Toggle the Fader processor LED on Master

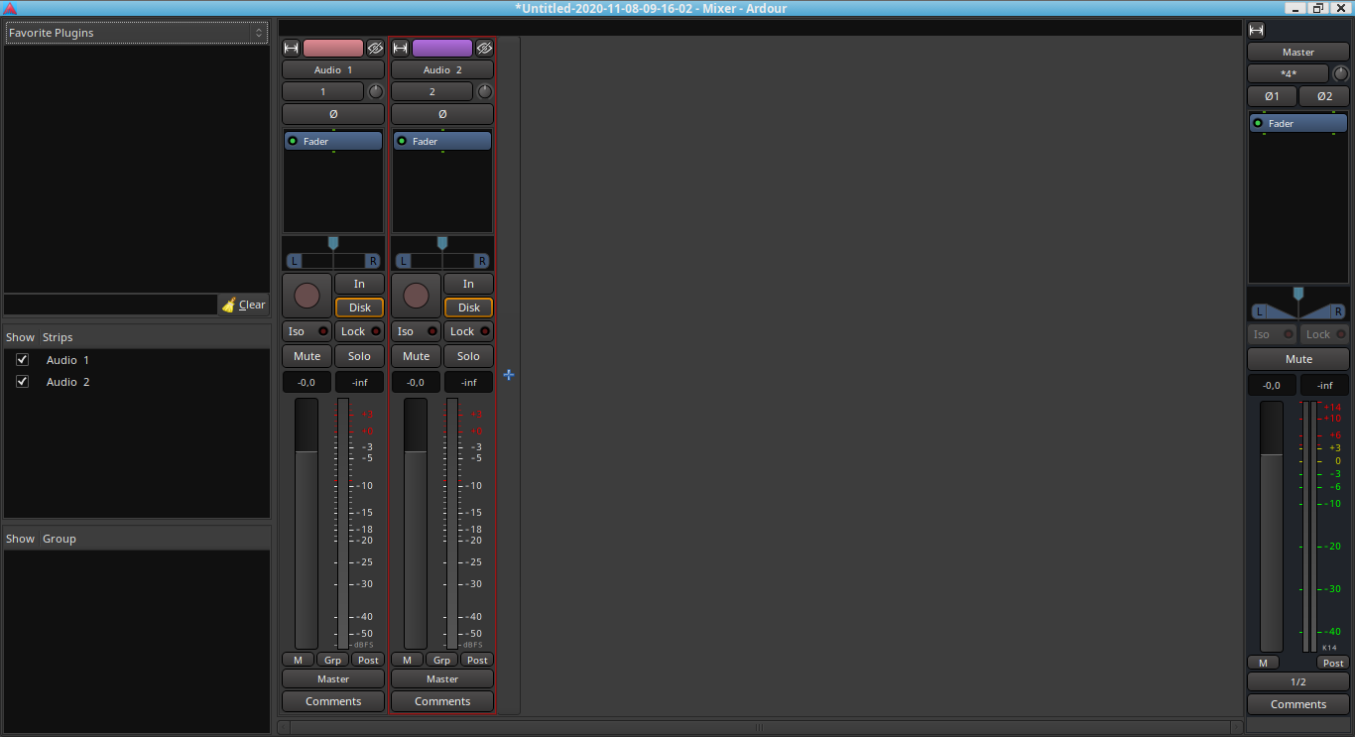(1258, 124)
